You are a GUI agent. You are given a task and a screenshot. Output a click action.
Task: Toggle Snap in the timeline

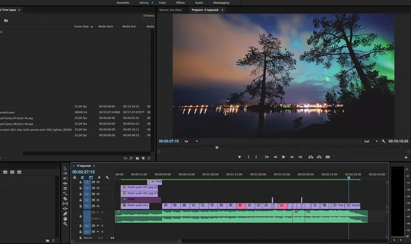pyautogui.click(x=83, y=177)
